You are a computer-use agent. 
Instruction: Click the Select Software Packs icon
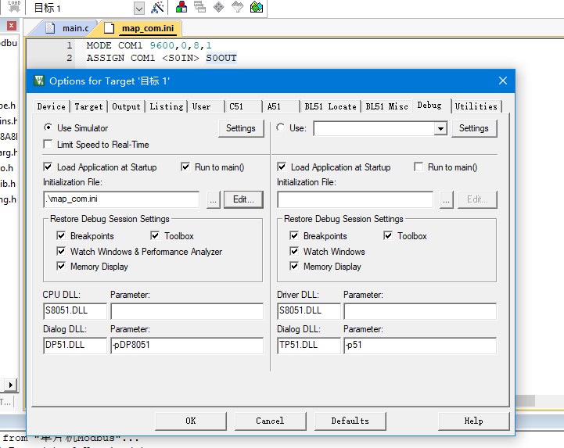click(x=237, y=7)
